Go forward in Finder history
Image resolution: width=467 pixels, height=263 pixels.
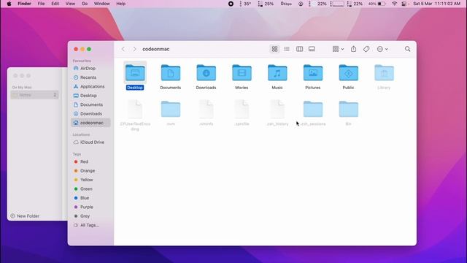pyautogui.click(x=134, y=49)
